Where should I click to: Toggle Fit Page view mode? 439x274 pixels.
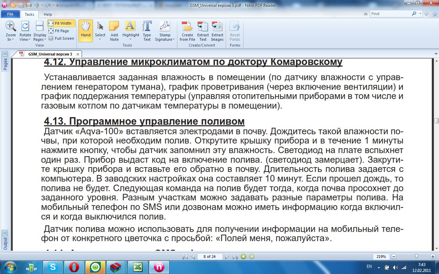[x=59, y=31]
